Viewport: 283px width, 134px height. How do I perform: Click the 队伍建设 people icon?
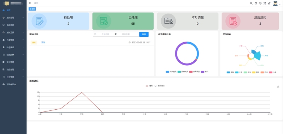[4, 47]
